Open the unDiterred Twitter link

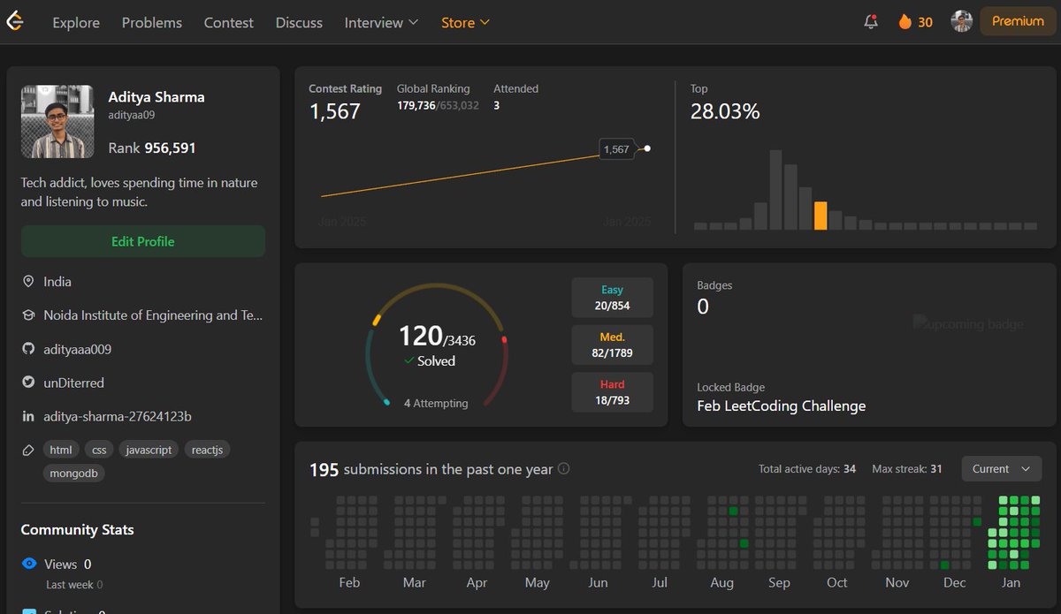[x=74, y=383]
